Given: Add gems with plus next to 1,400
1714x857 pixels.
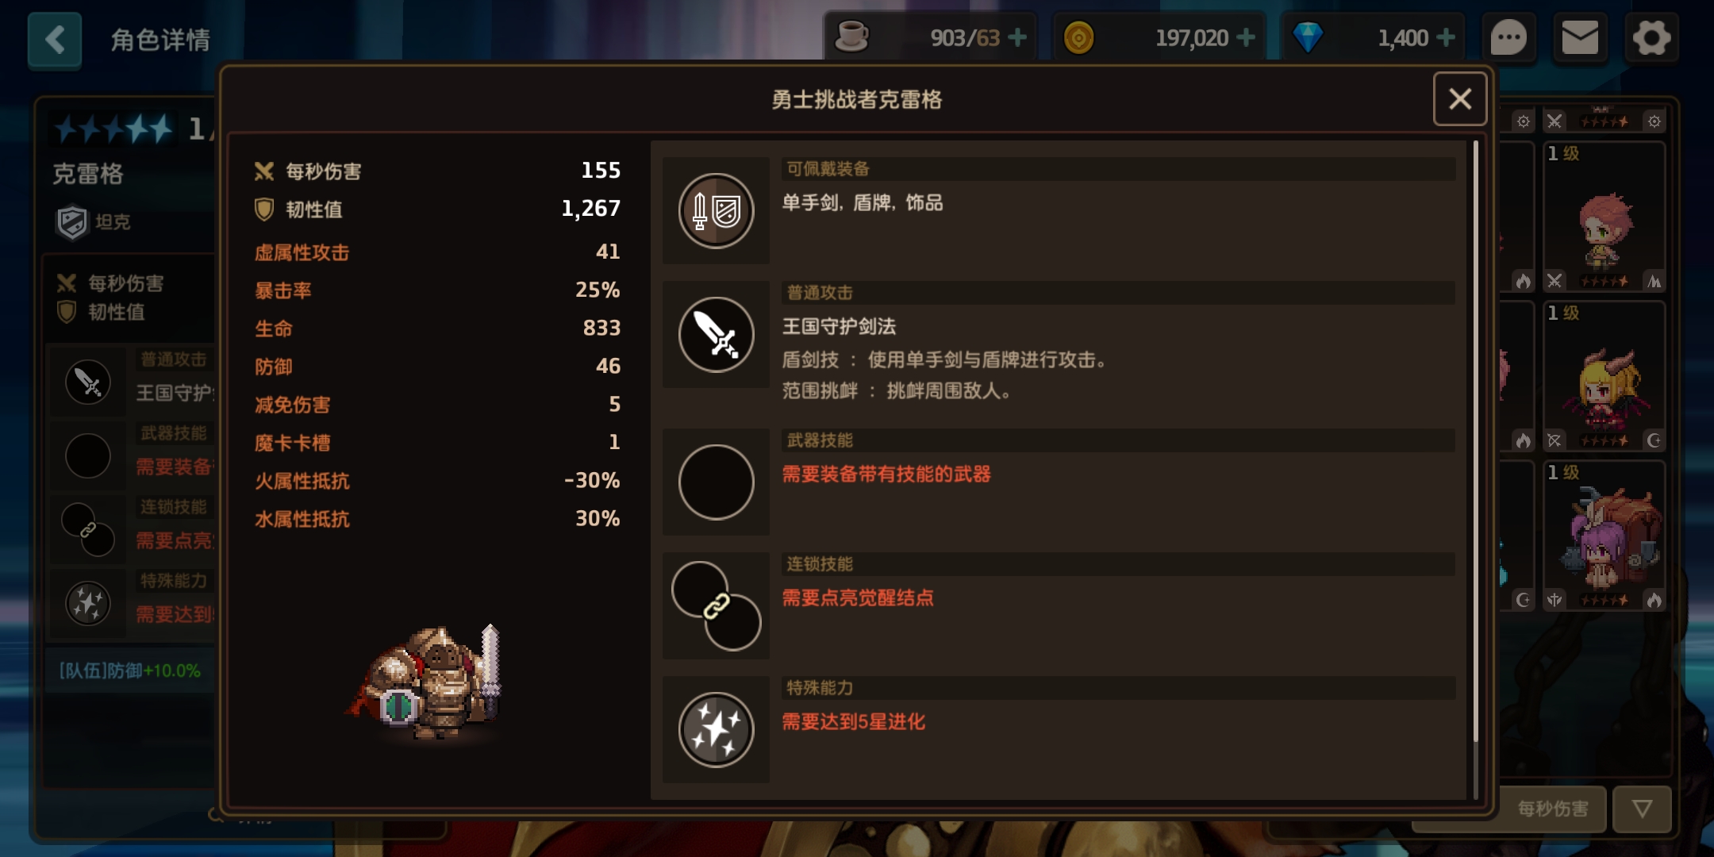Looking at the screenshot, I should coord(1446,37).
